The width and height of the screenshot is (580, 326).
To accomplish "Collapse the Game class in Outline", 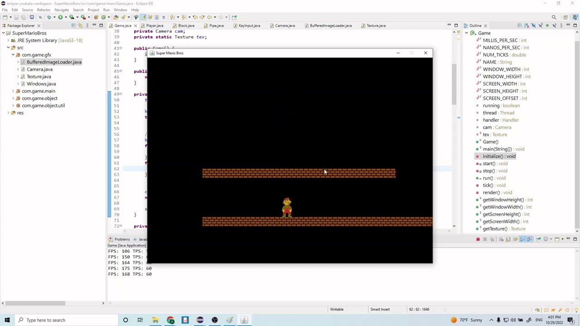I will [x=466, y=33].
